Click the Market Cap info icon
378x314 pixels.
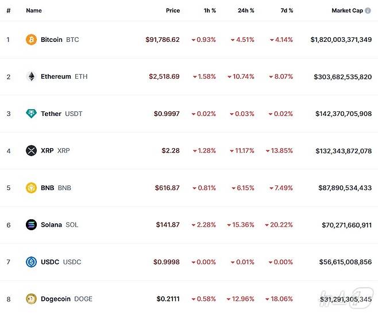click(x=368, y=10)
